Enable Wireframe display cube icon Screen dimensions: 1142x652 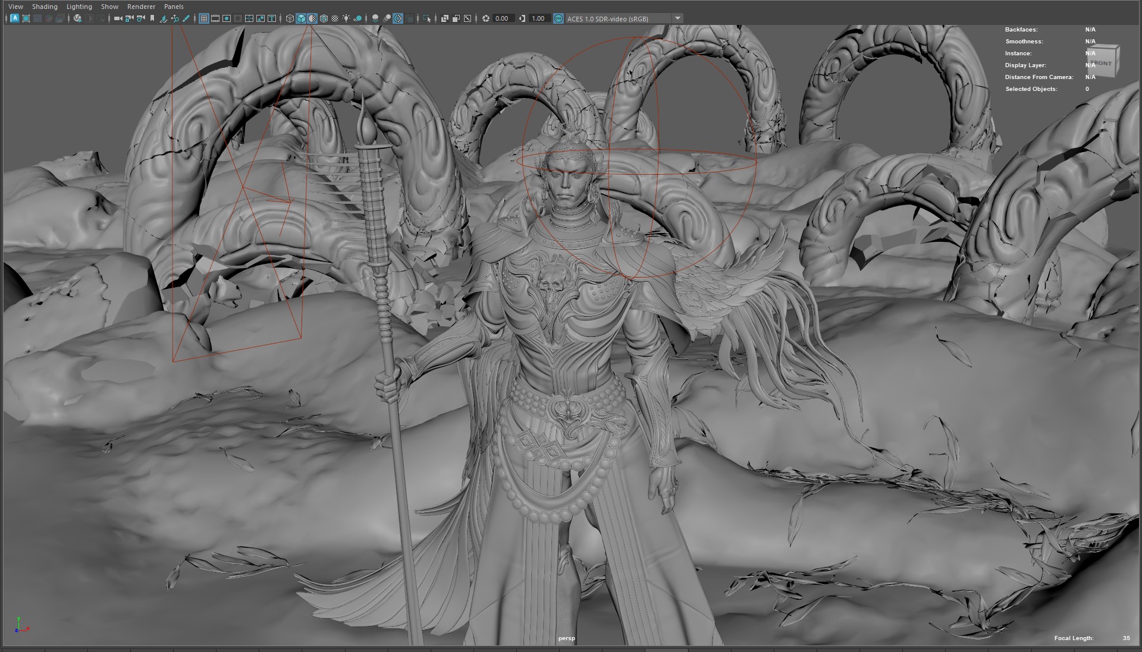(290, 18)
